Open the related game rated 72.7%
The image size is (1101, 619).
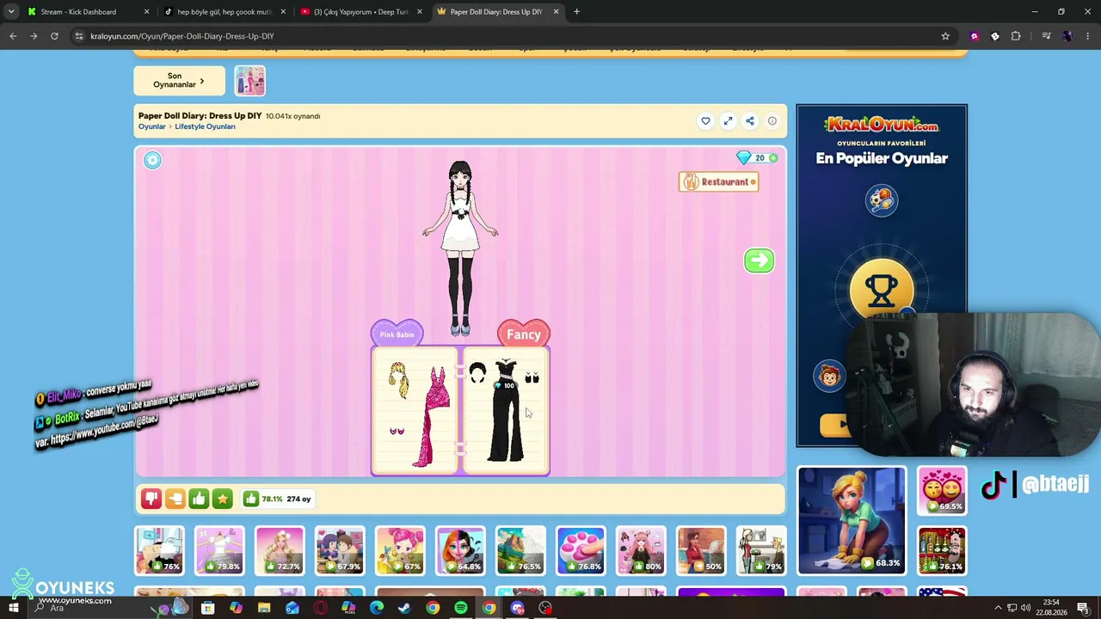point(280,550)
